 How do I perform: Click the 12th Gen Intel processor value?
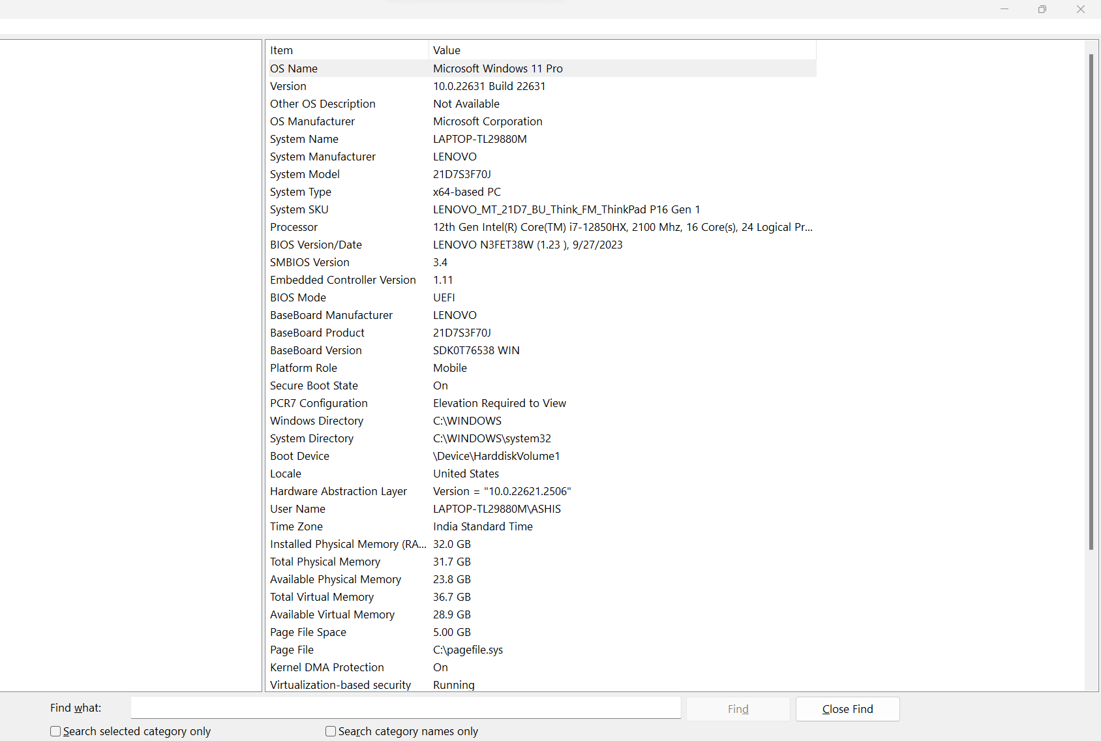click(x=623, y=227)
